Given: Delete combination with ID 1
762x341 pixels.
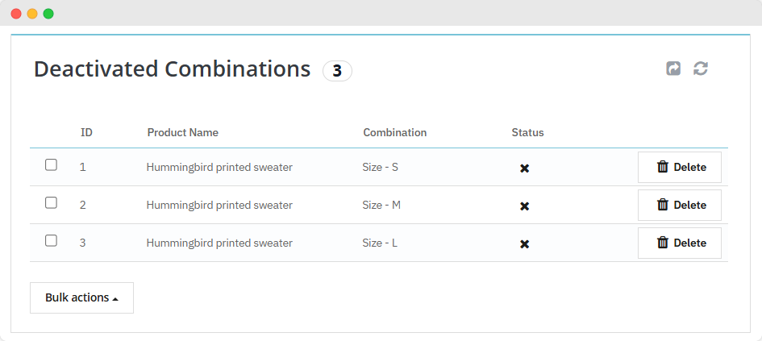Looking at the screenshot, I should [679, 168].
